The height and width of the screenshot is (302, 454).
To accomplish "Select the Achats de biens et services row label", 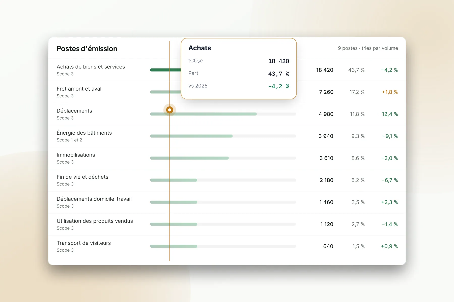I will coord(91,67).
